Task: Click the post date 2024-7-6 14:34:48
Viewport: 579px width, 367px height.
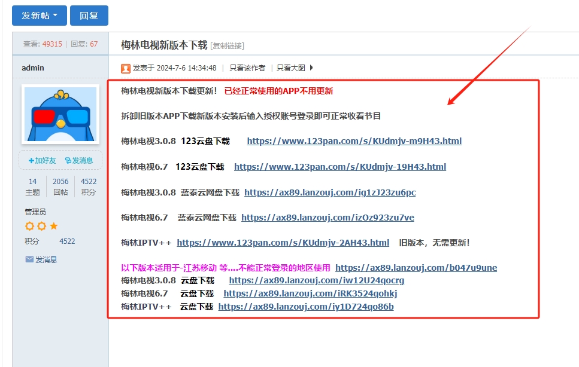Action: [186, 68]
